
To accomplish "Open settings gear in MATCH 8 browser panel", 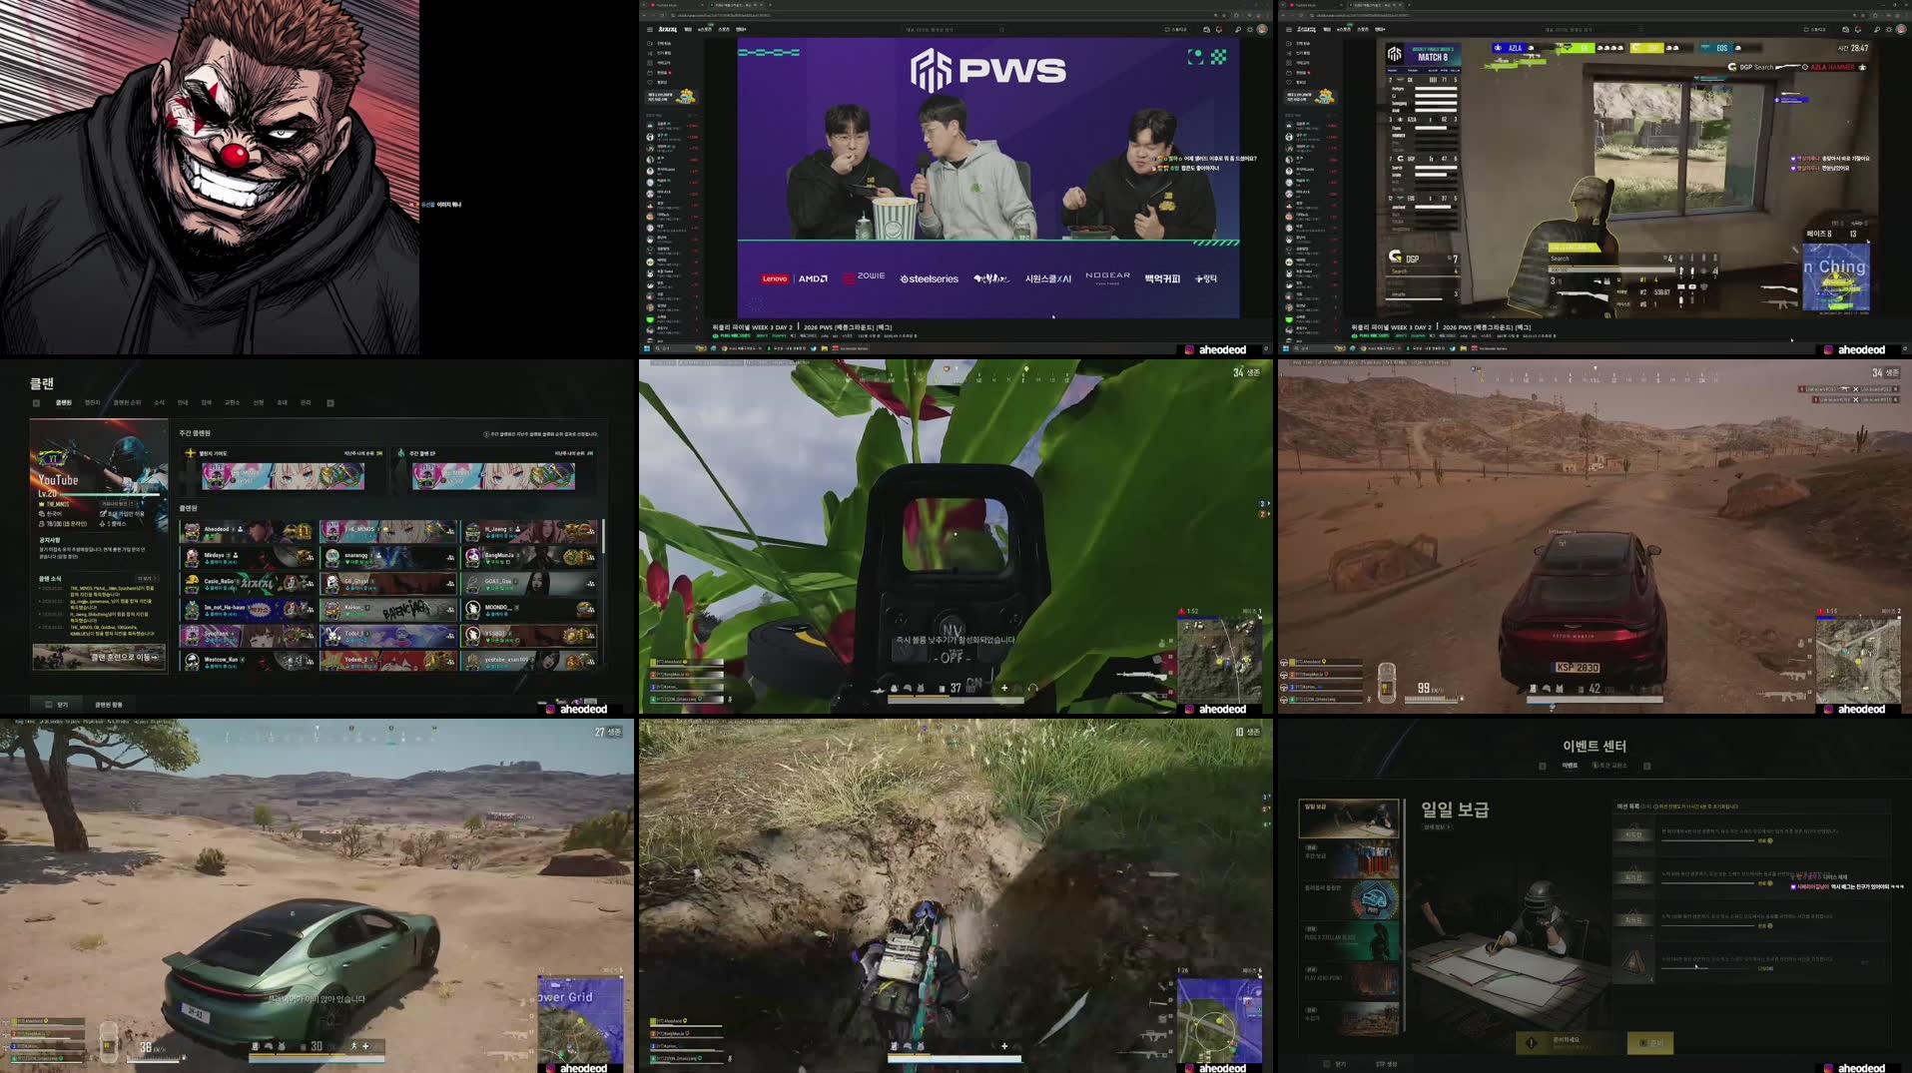I will tap(1888, 30).
